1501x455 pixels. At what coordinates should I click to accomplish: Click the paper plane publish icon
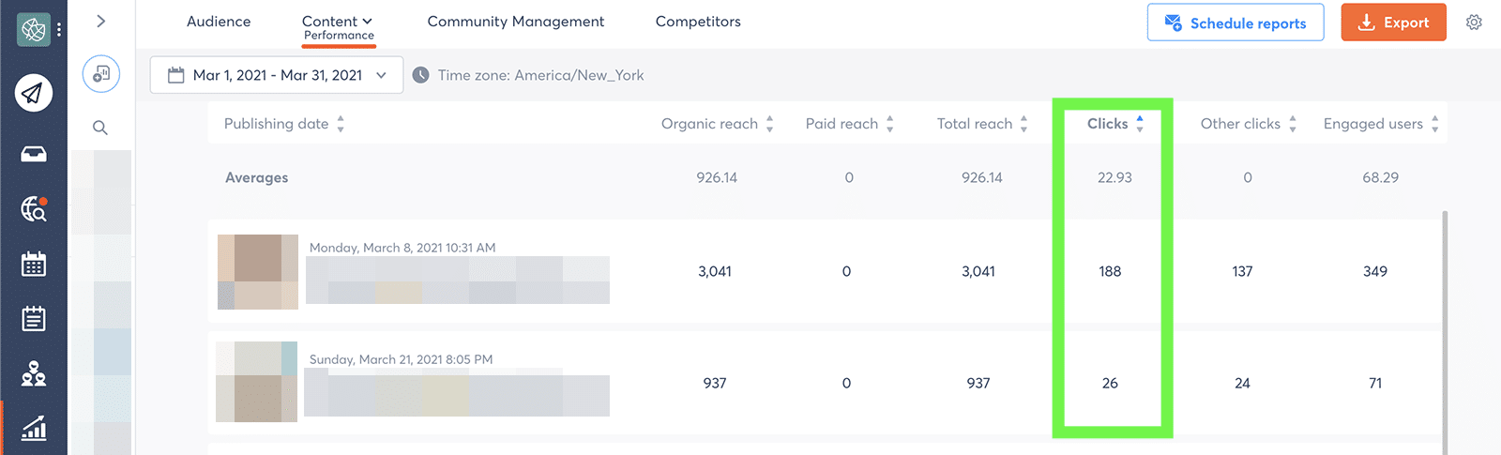coord(34,93)
